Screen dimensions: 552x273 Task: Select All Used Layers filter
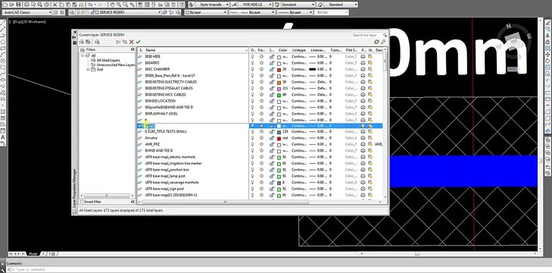(108, 61)
